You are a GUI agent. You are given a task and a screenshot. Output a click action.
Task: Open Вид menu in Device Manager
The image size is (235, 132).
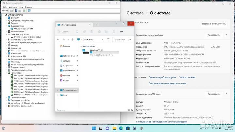click(21, 7)
